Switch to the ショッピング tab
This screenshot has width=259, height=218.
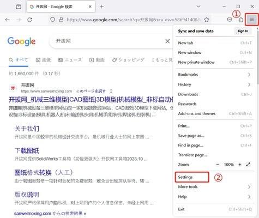pos(128,60)
